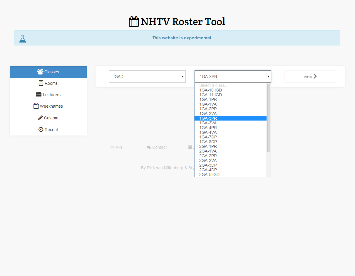Image resolution: width=355 pixels, height=276 pixels.
Task: Pick 2GA-3DP in the dropdown list
Action: 230,165
